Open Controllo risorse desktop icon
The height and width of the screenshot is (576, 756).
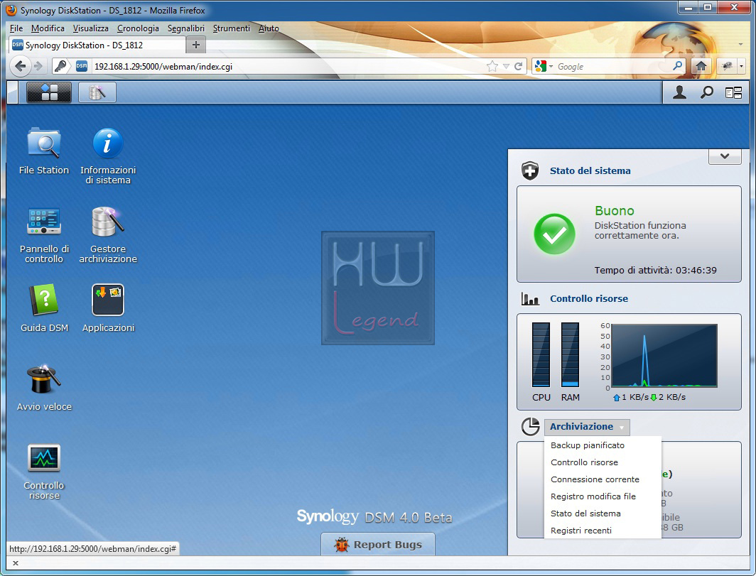pos(44,472)
